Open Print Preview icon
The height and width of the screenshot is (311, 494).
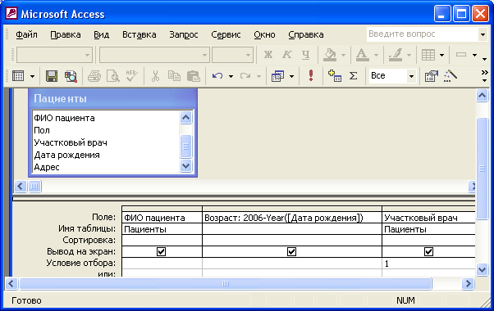click(112, 76)
